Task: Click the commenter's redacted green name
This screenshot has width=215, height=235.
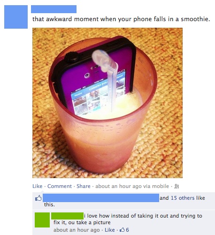Action: click(67, 216)
